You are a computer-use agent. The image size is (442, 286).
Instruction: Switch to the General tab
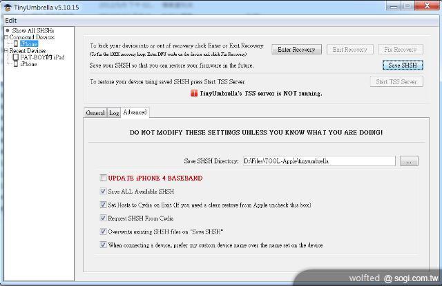tap(95, 113)
